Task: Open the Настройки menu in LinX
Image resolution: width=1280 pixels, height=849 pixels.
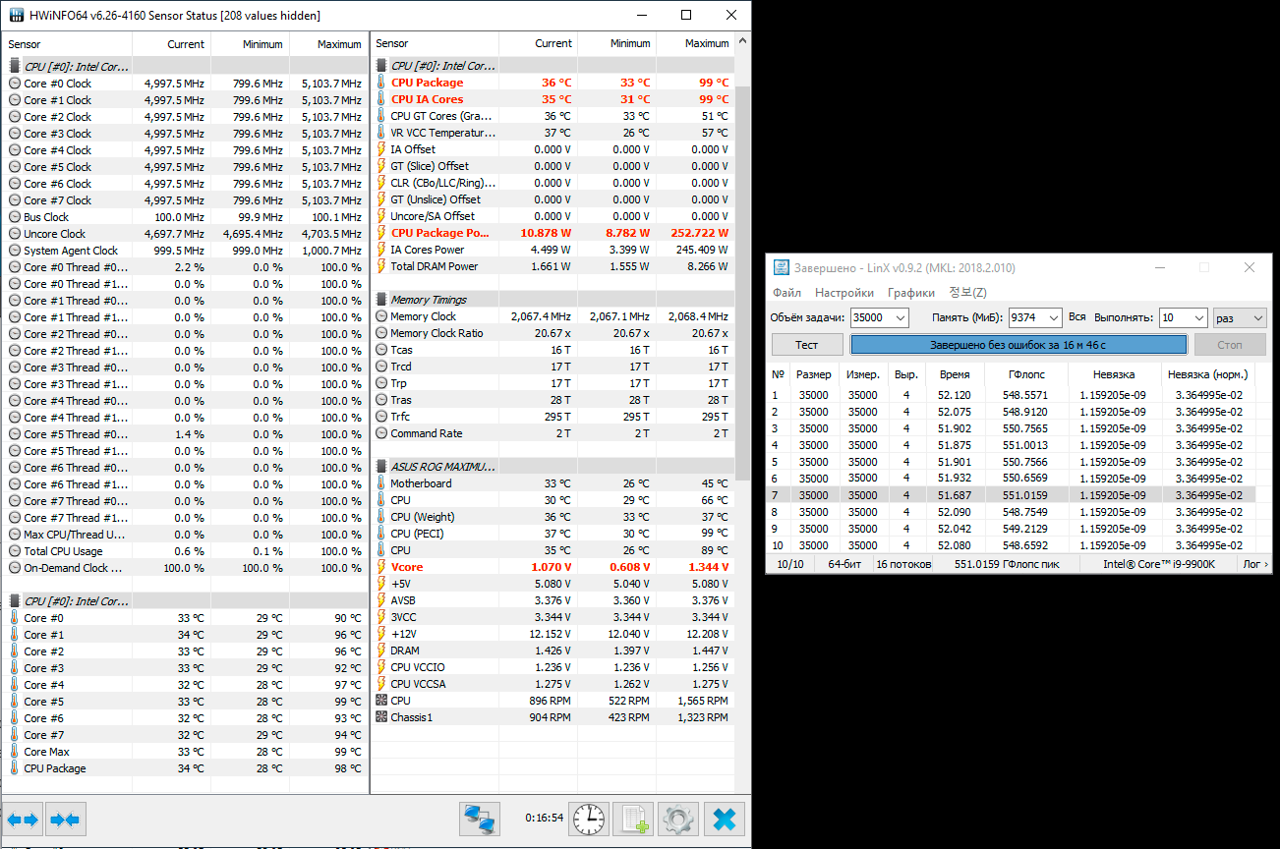Action: coord(844,293)
